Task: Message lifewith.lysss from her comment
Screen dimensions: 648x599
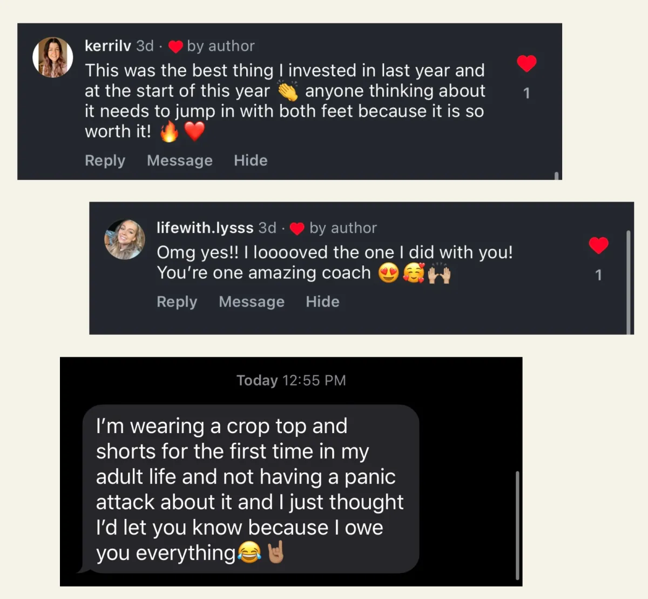Action: tap(252, 302)
